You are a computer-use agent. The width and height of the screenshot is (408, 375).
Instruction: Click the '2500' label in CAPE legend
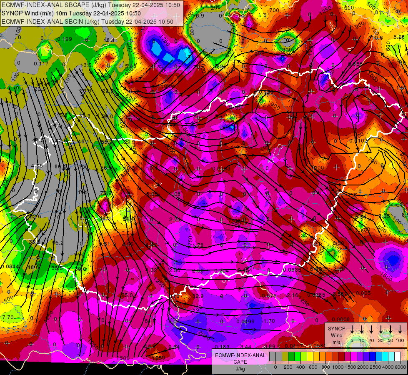pos(375,367)
